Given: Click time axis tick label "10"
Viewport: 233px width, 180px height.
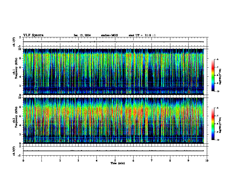Looking at the screenshot, I should click(x=207, y=161).
